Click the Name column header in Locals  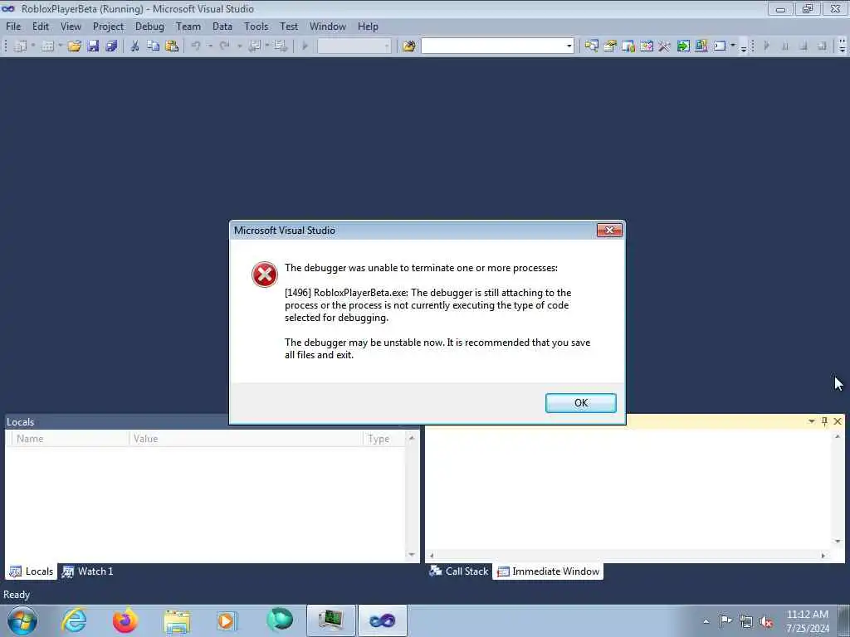pyautogui.click(x=71, y=439)
